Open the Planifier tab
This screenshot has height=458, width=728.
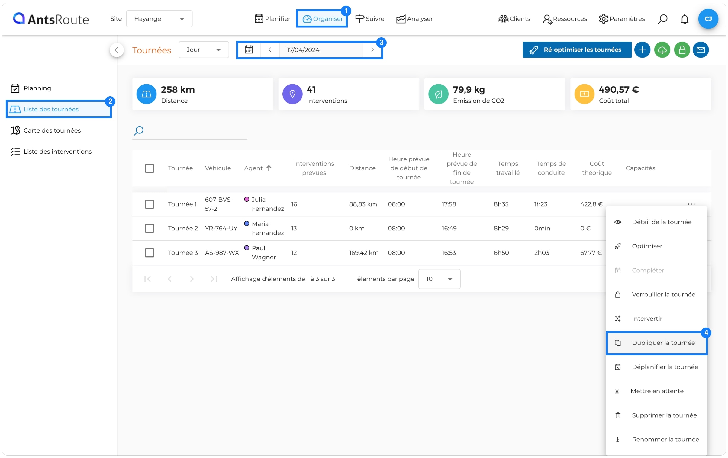(272, 19)
